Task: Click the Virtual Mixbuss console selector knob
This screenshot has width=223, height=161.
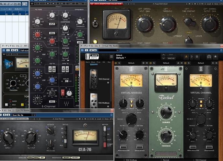Action: pyautogui.click(x=131, y=119)
